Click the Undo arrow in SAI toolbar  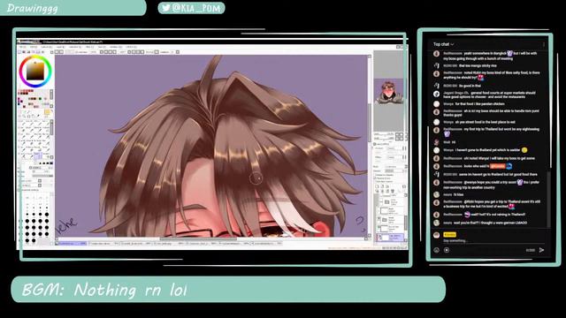click(57, 52)
